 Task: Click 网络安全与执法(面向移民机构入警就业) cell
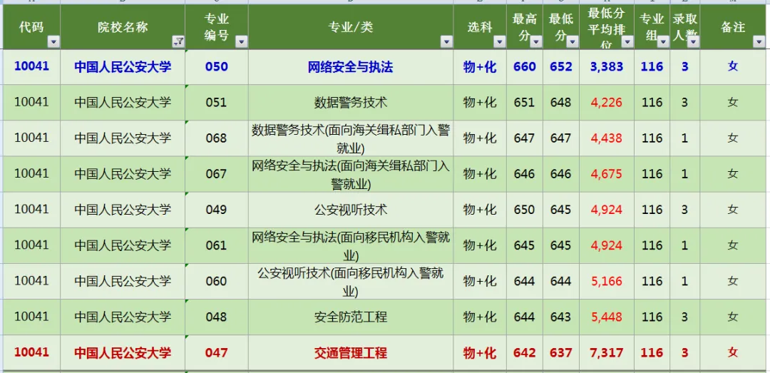click(x=351, y=246)
